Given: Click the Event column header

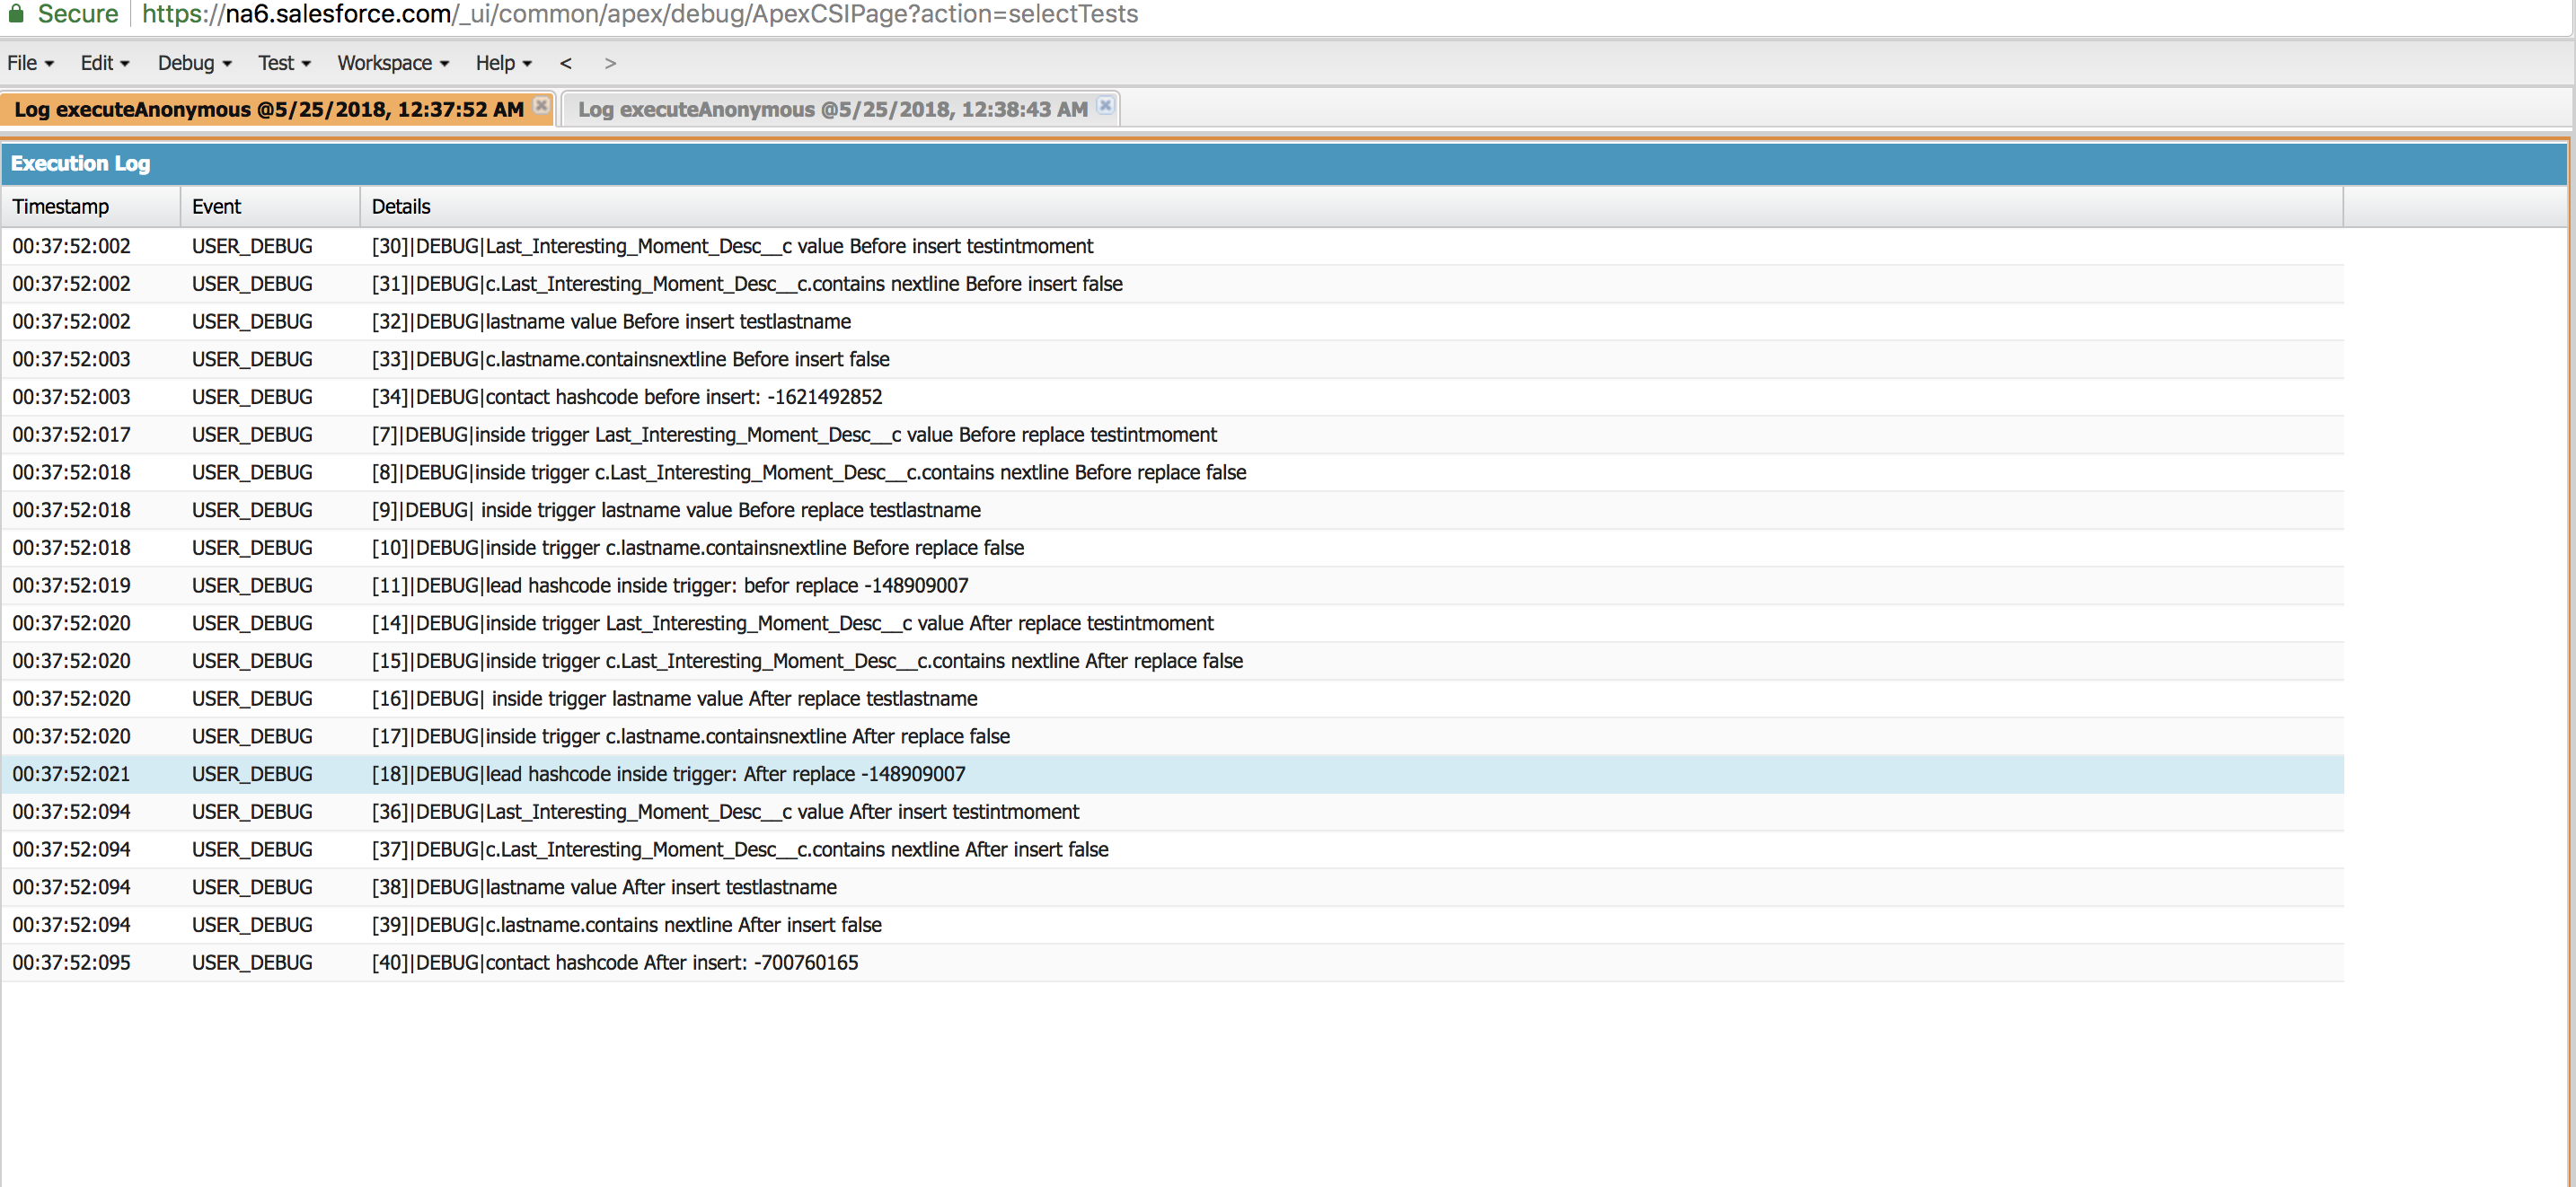Looking at the screenshot, I should [x=216, y=206].
